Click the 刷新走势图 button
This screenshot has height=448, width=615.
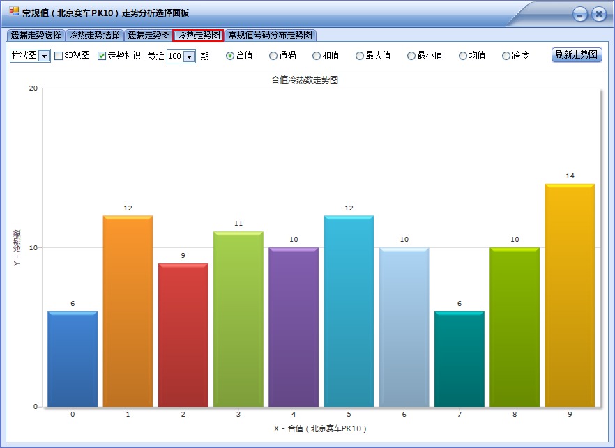[575, 55]
